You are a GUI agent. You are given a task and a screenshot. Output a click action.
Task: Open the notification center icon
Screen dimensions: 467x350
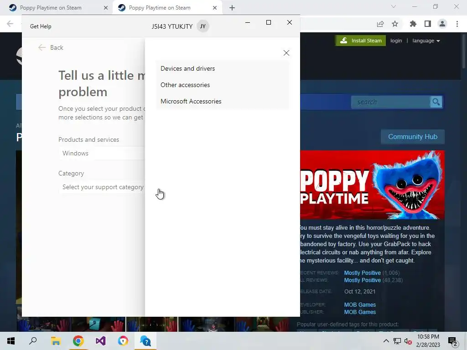452,341
